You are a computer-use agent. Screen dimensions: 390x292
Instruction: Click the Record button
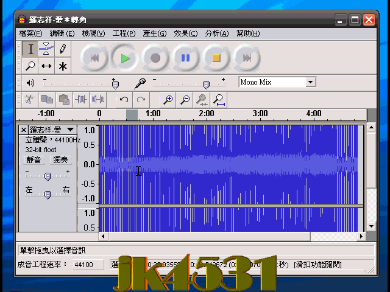tap(155, 58)
